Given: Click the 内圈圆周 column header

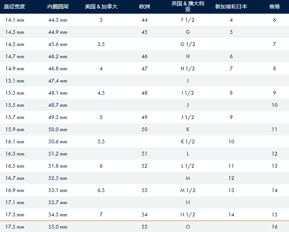Looking at the screenshot, I should (x=58, y=6).
